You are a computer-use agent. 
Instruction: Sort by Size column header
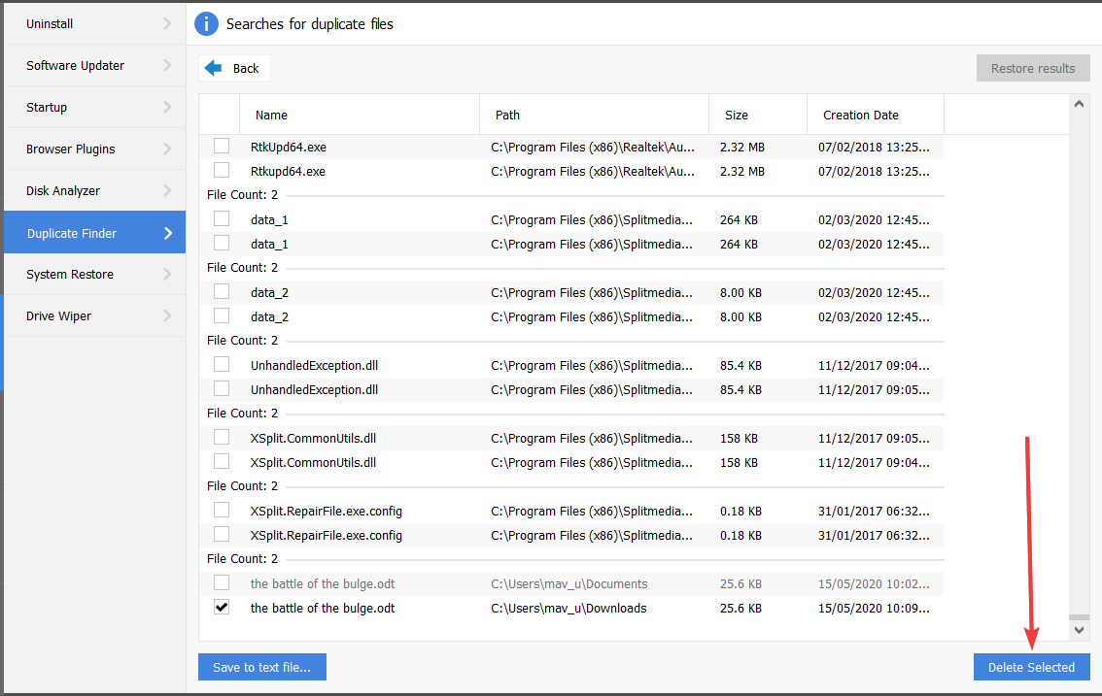pos(758,115)
